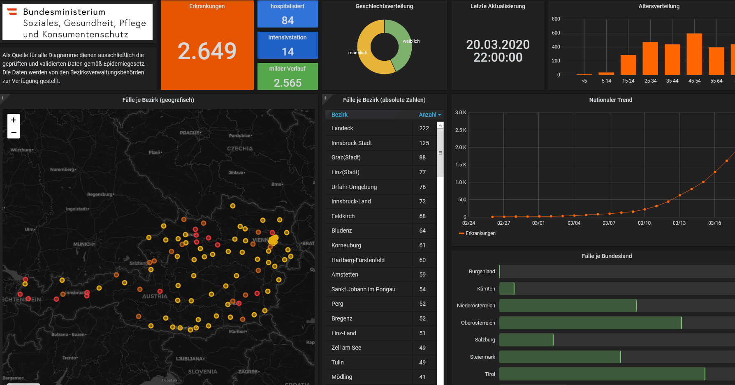Image resolution: width=735 pixels, height=385 pixels.
Task: Open the Intensivstation 14 stat panel
Action: click(288, 45)
